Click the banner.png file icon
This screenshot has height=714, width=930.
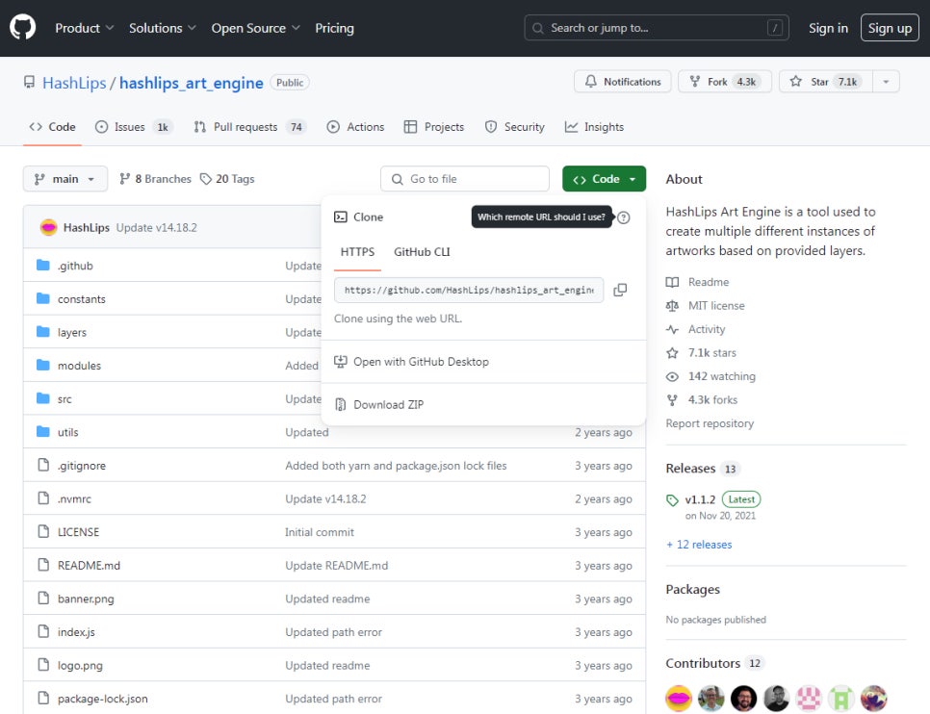tap(42, 598)
